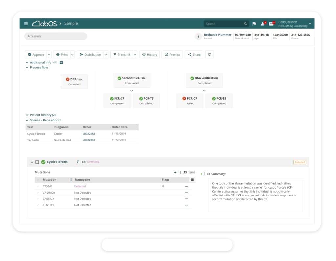This screenshot has height=261, width=336.
Task: Open the Mutations table column menu icon
Action: point(192,180)
